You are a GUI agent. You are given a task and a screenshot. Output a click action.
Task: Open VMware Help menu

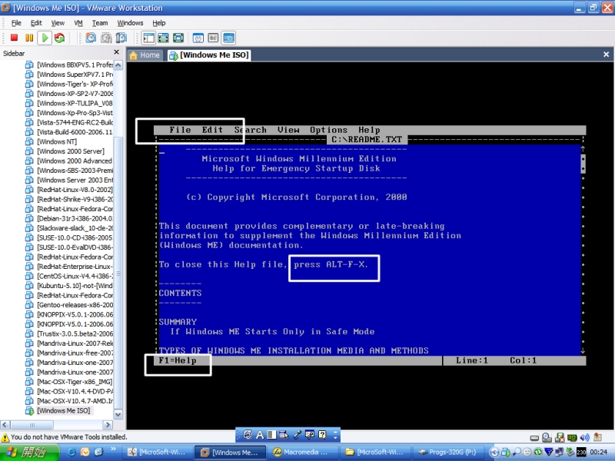(x=159, y=23)
